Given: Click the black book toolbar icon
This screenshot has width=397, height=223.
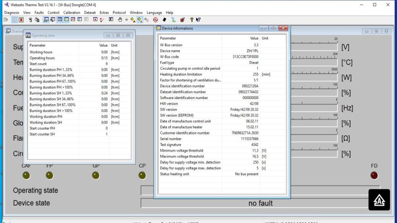Looking at the screenshot, I should [164, 20].
